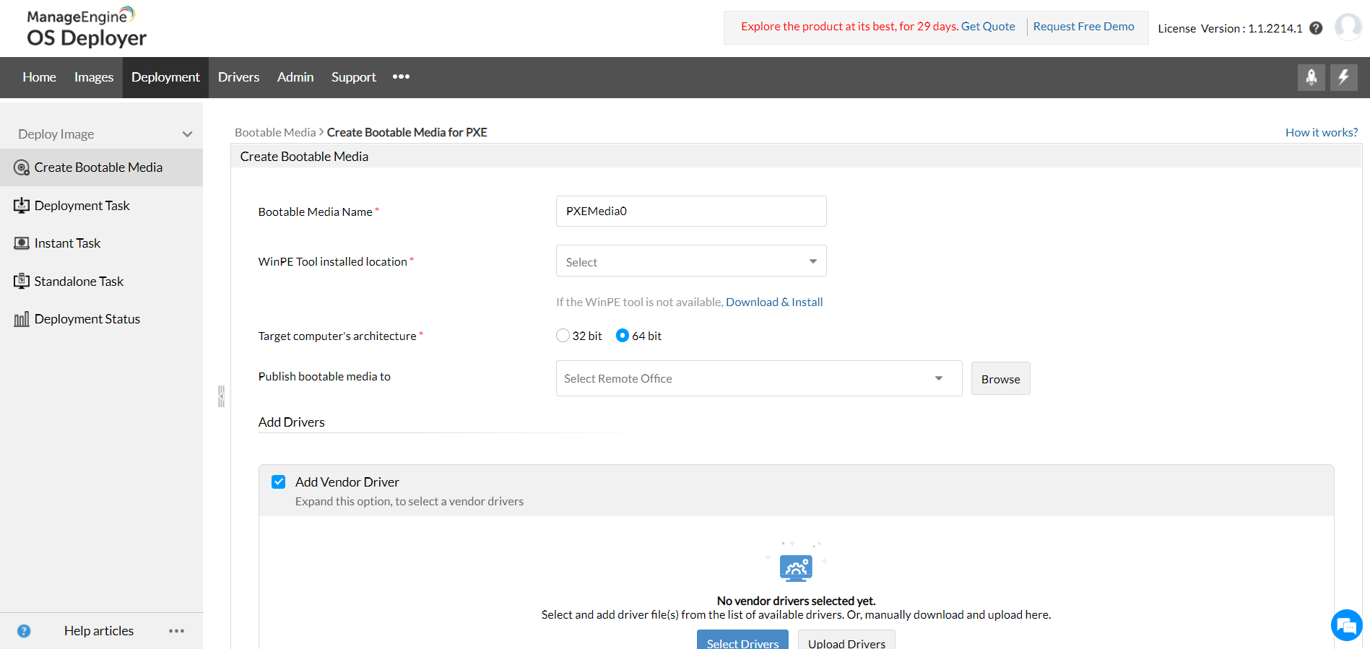The width and height of the screenshot is (1370, 649).
Task: Click the Upload Drivers button
Action: 846,640
